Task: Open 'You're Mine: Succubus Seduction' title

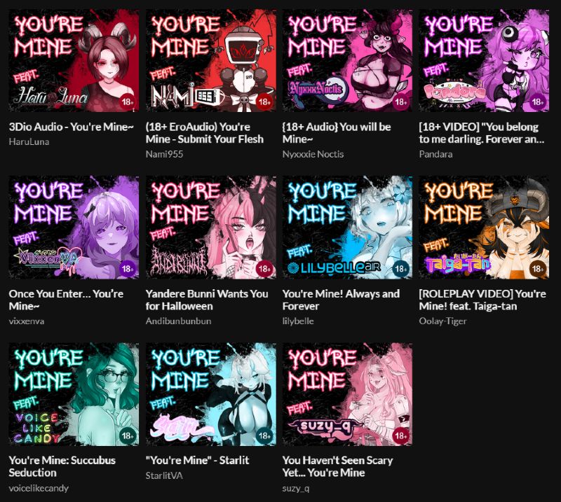Action: click(x=62, y=466)
